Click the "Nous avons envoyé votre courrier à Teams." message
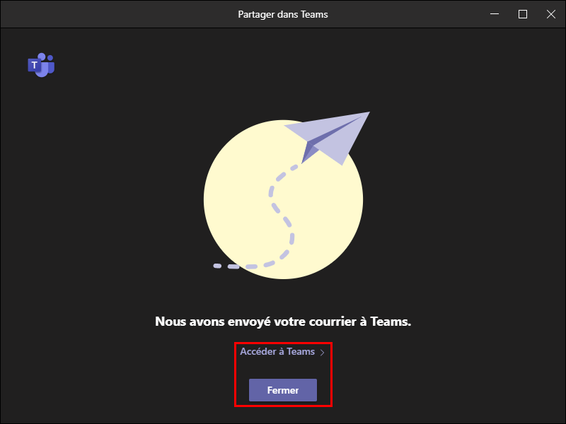The image size is (566, 424). tap(283, 322)
